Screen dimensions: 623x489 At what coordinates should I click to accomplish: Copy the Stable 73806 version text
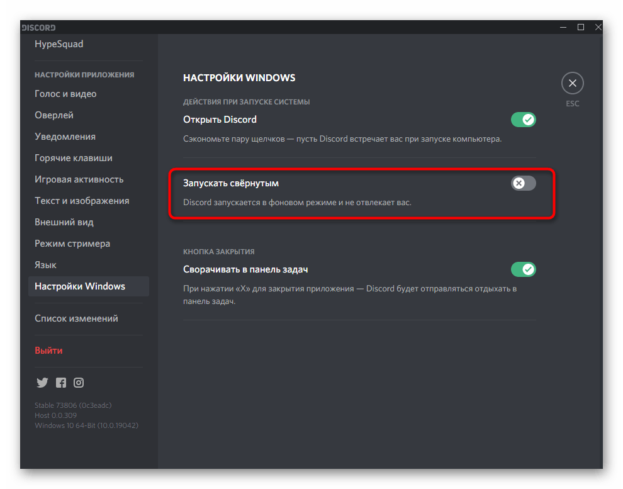pyautogui.click(x=73, y=405)
